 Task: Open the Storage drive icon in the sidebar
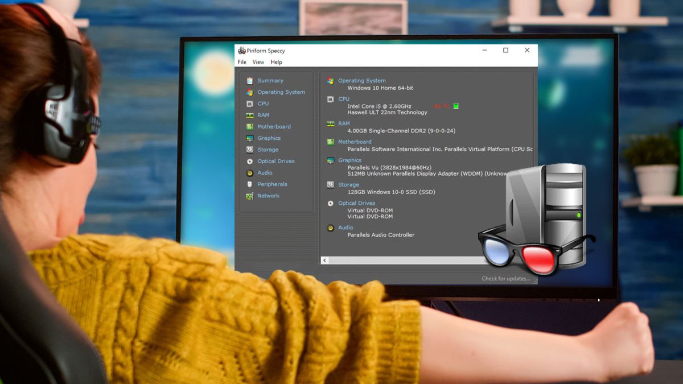point(250,150)
